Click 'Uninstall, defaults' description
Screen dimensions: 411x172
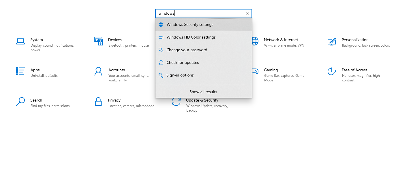click(x=44, y=76)
